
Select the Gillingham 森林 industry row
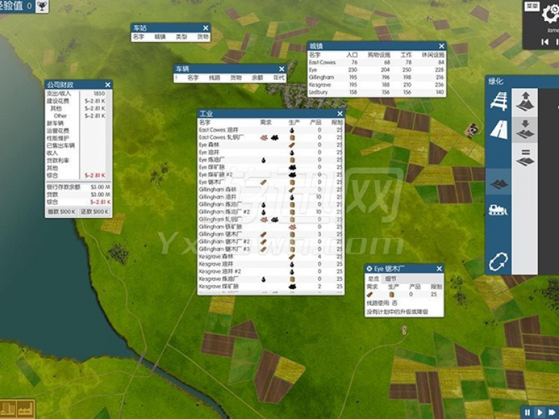tap(271, 189)
